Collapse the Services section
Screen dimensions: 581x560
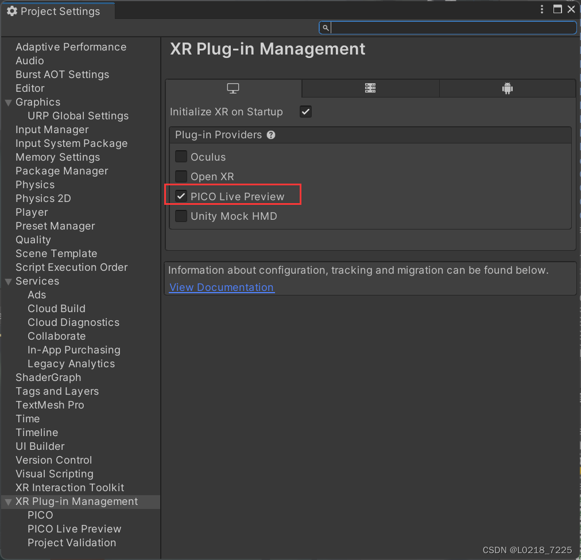tap(8, 281)
